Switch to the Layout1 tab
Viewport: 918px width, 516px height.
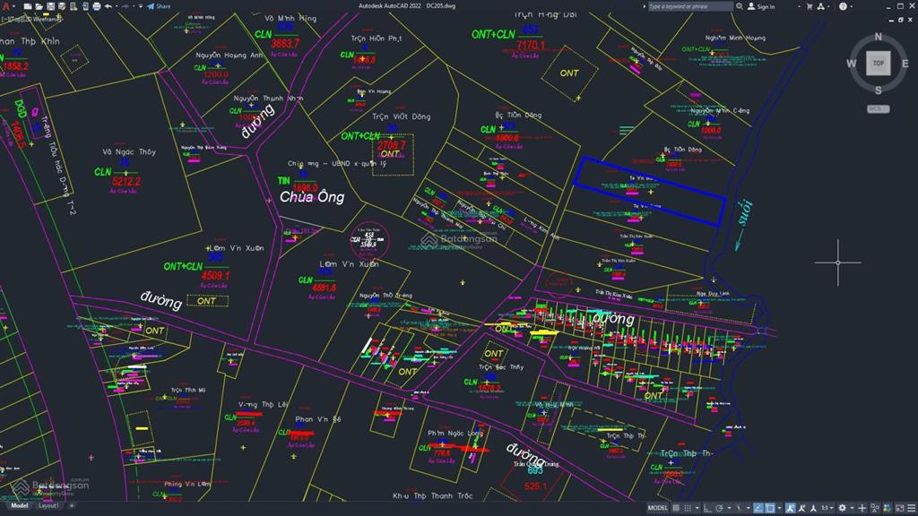point(48,505)
